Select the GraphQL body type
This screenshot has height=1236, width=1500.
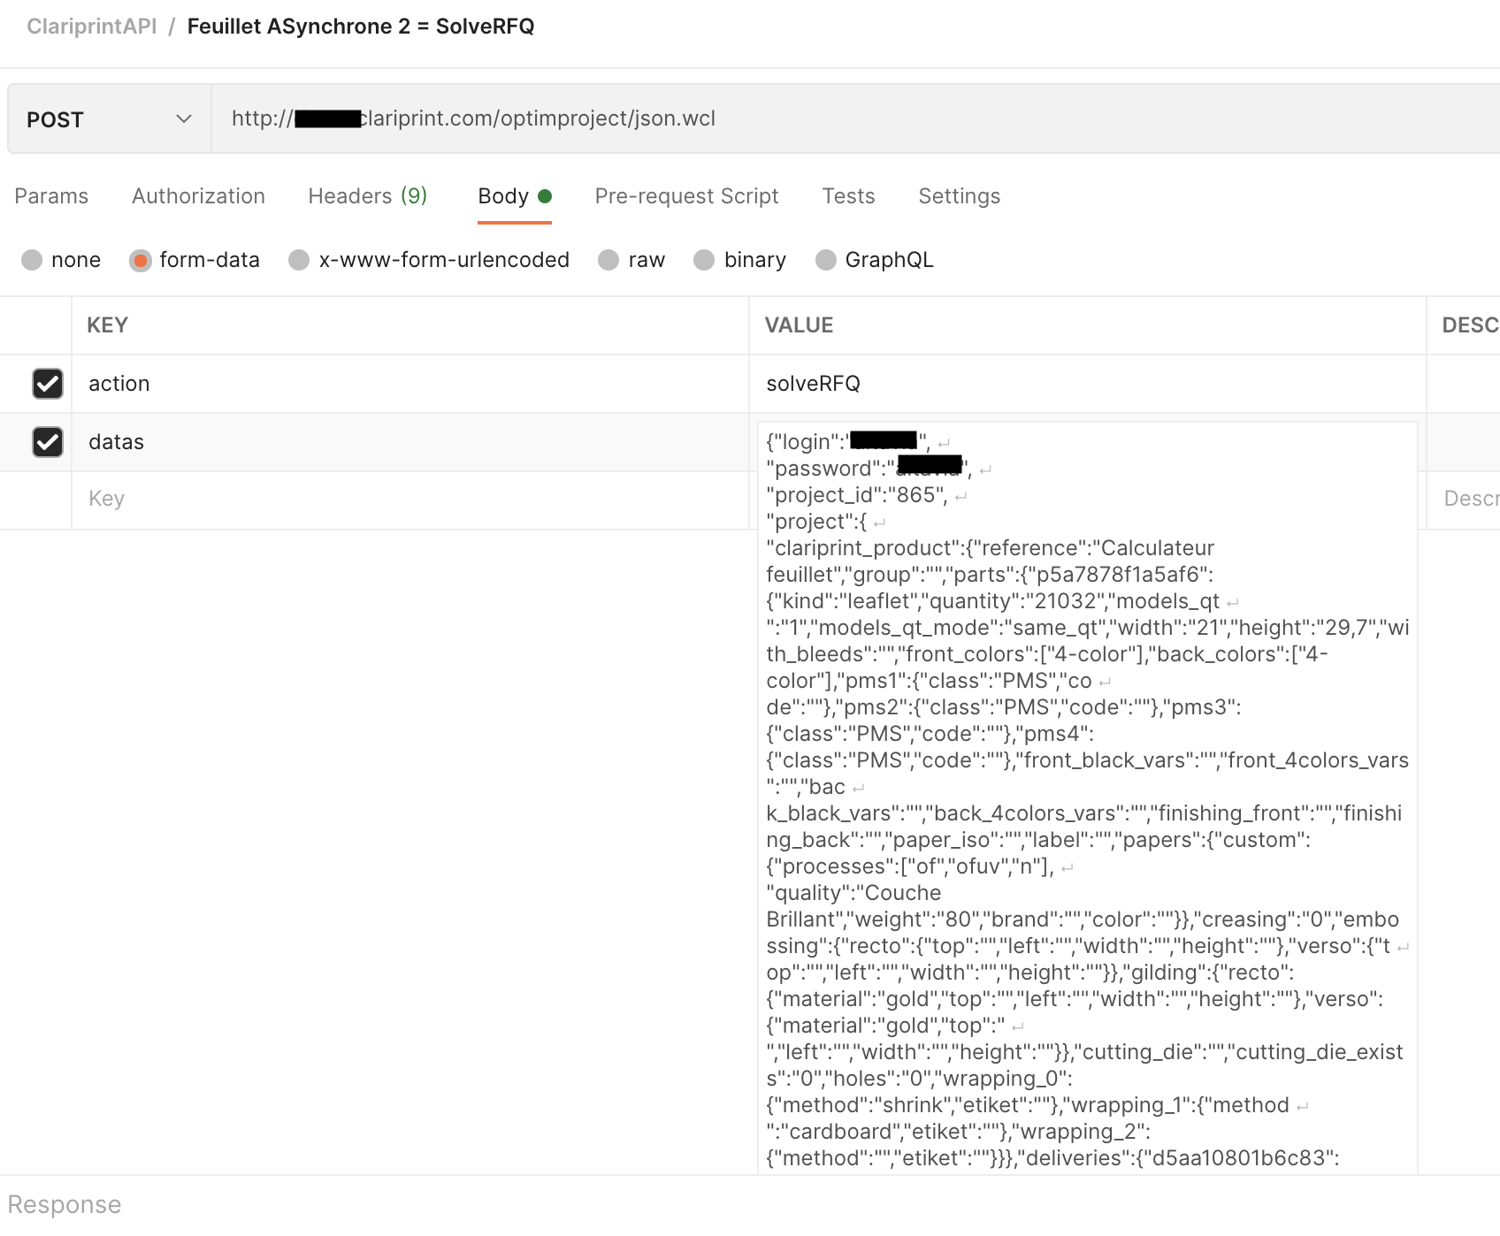click(826, 260)
